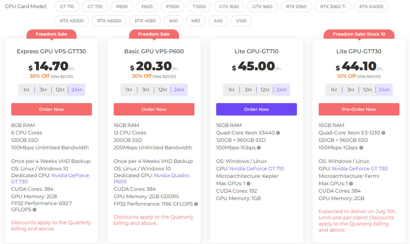Select the RTX A6000 model chip
This screenshot has height=244, width=410.
coord(109,21)
